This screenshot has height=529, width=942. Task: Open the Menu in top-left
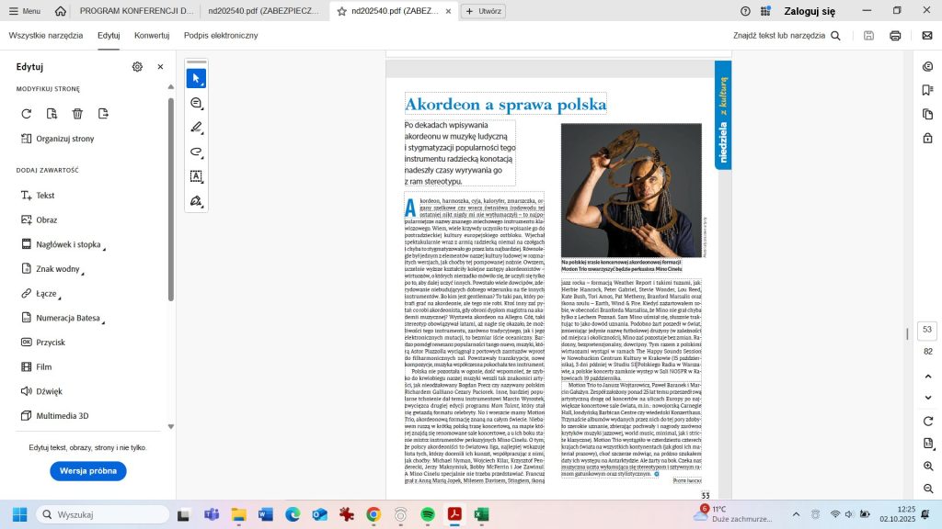[x=25, y=11]
